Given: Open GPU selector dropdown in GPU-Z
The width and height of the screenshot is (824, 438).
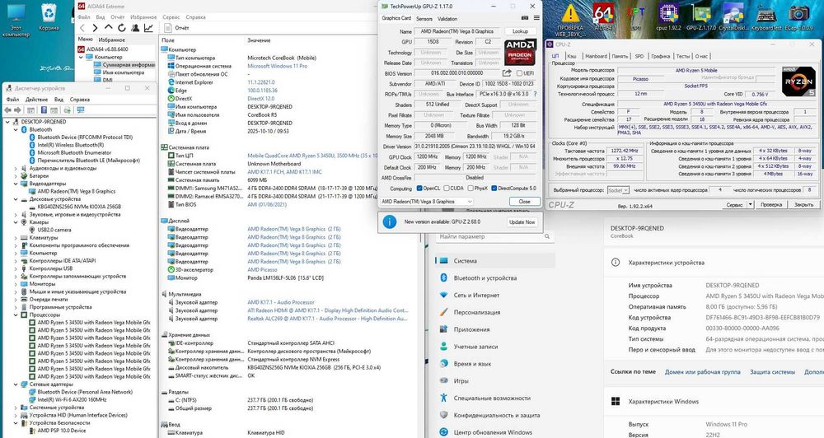Looking at the screenshot, I should pos(426,201).
